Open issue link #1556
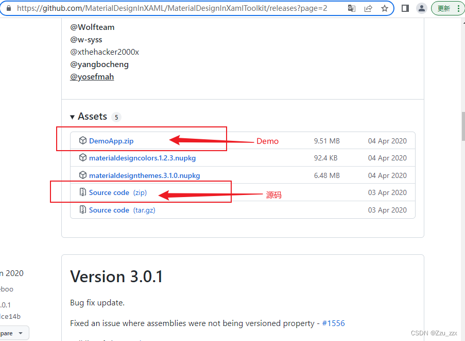465x341 pixels. click(333, 323)
